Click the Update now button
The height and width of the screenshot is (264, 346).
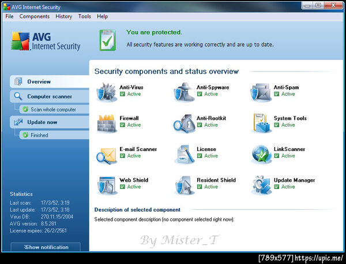[50, 122]
